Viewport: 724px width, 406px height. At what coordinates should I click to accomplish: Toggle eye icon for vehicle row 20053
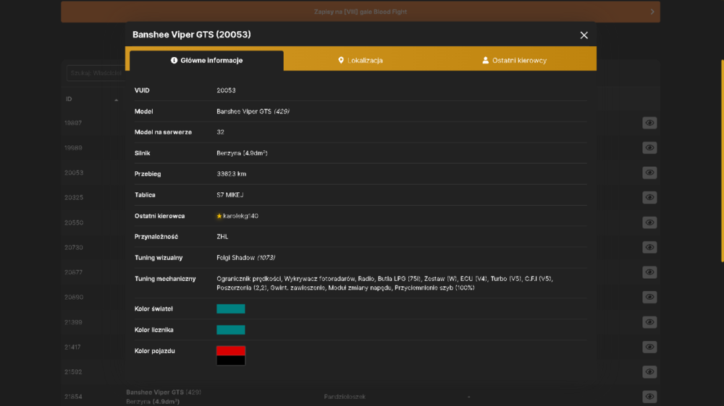[x=649, y=173]
